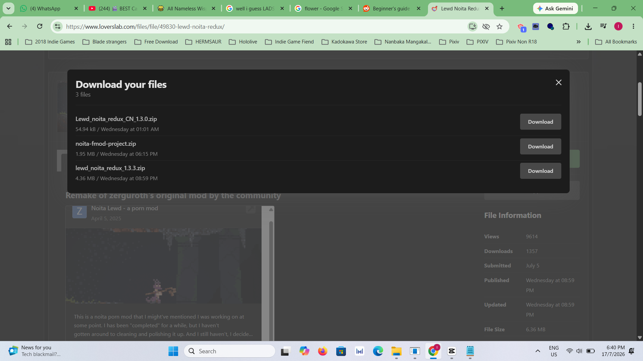643x361 pixels.
Task: Click Ask Gemini button
Action: (x=555, y=8)
